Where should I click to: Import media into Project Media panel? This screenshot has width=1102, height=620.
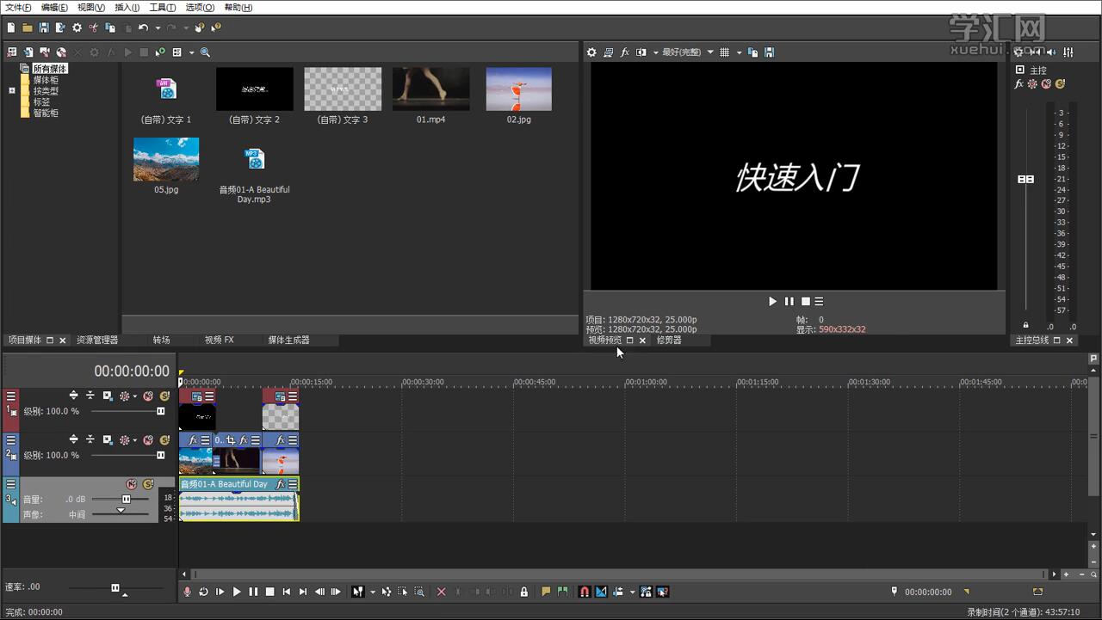(28, 52)
